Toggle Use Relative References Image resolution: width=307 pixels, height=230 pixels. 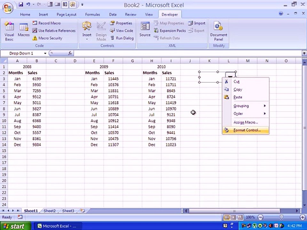54,31
